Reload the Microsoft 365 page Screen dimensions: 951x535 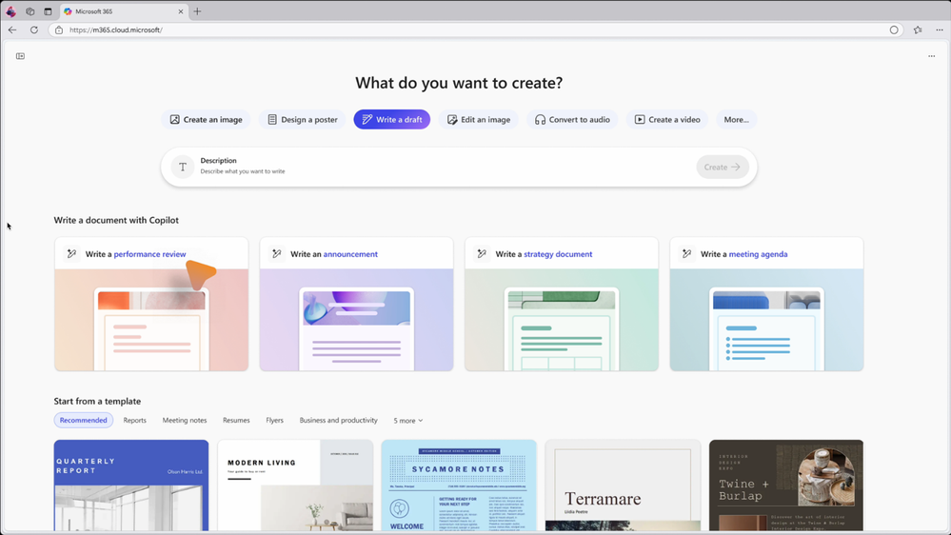pos(34,30)
